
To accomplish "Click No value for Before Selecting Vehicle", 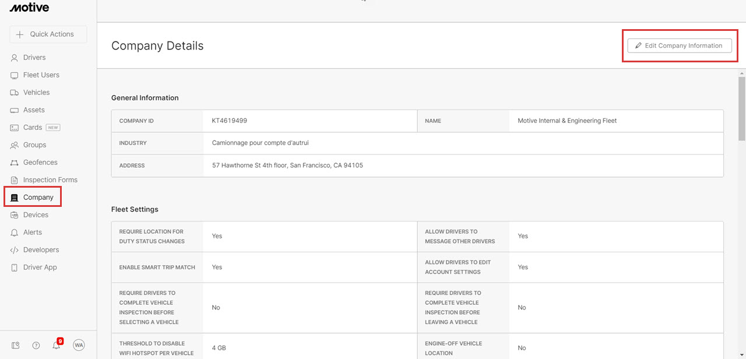I will click(216, 307).
